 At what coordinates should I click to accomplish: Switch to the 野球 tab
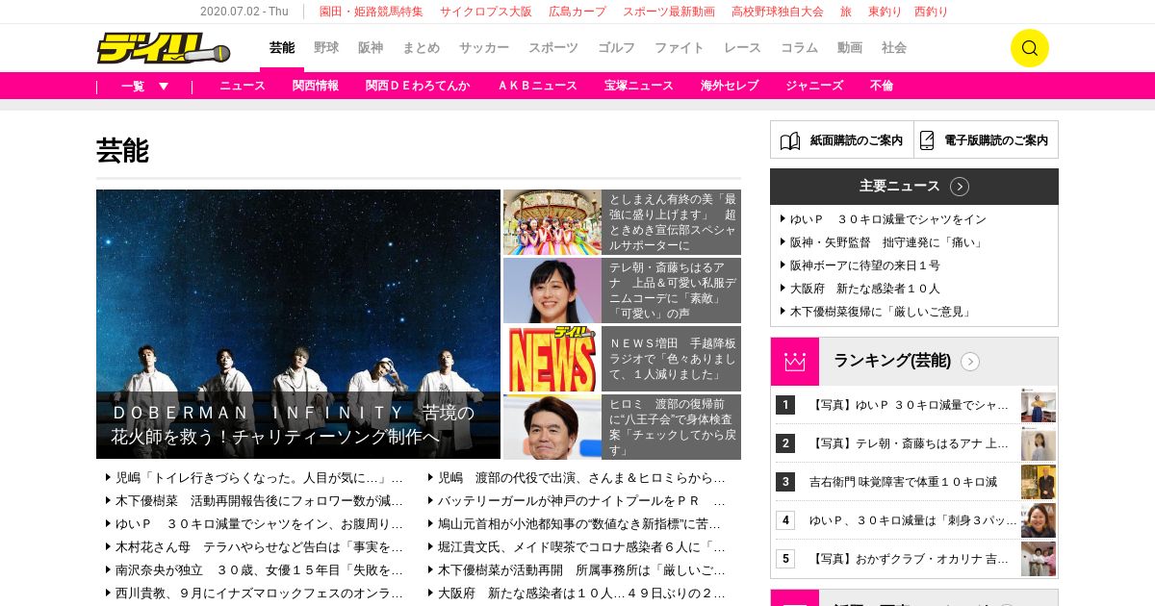point(326,48)
